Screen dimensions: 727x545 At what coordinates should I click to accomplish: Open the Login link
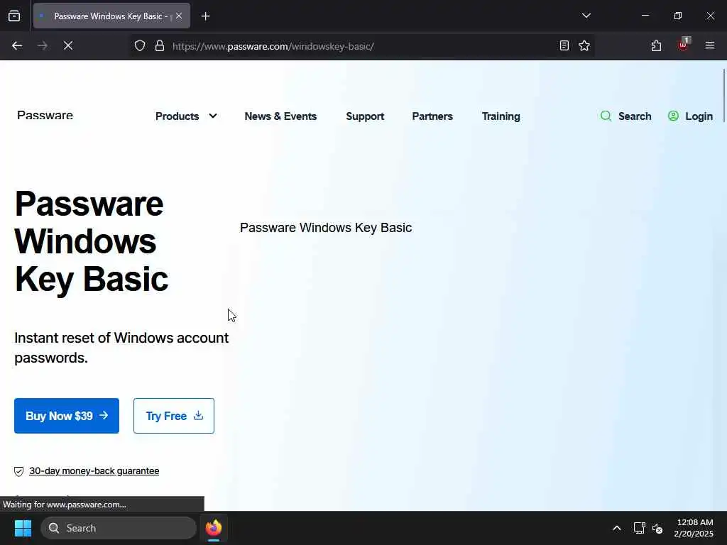(x=690, y=116)
